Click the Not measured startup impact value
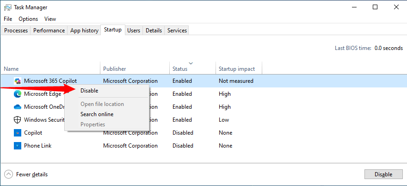407x186 pixels. (x=236, y=81)
